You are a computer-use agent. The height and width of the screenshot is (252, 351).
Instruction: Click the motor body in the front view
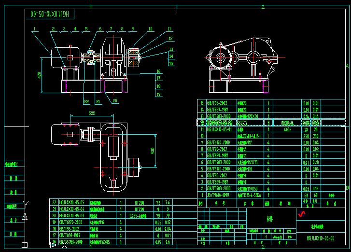(x=66, y=57)
